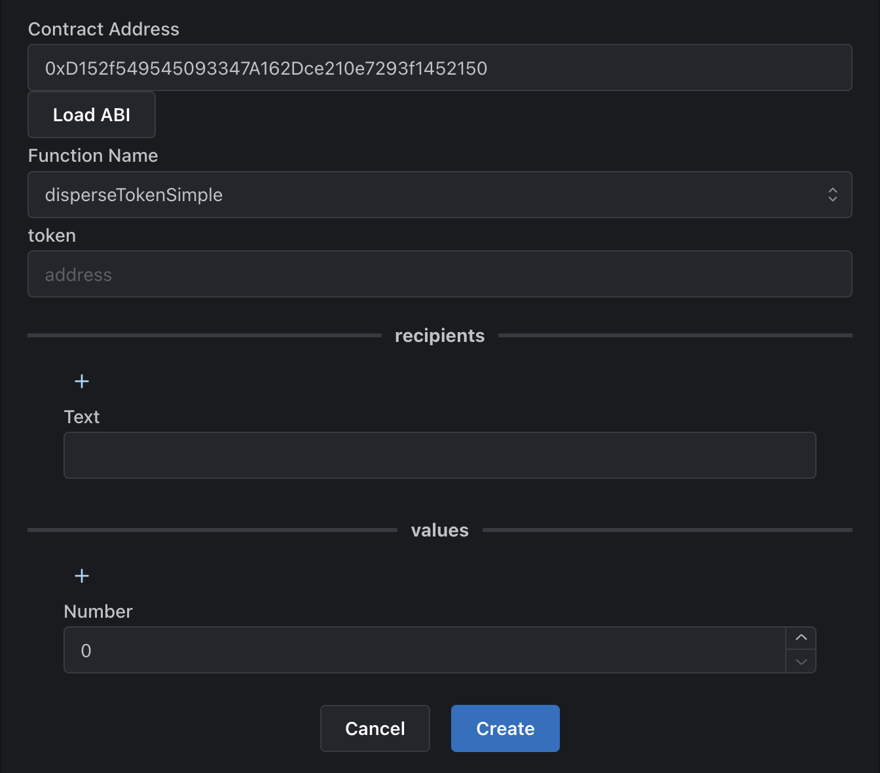Viewport: 880px width, 773px height.
Task: Select the recipients Text input box
Action: tap(439, 455)
